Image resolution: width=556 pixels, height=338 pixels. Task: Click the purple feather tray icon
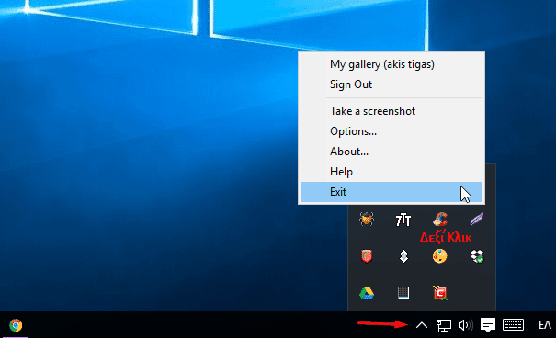477,219
